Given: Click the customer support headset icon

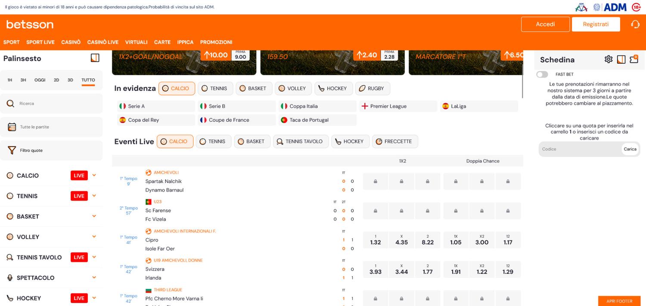Looking at the screenshot, I should [x=635, y=24].
